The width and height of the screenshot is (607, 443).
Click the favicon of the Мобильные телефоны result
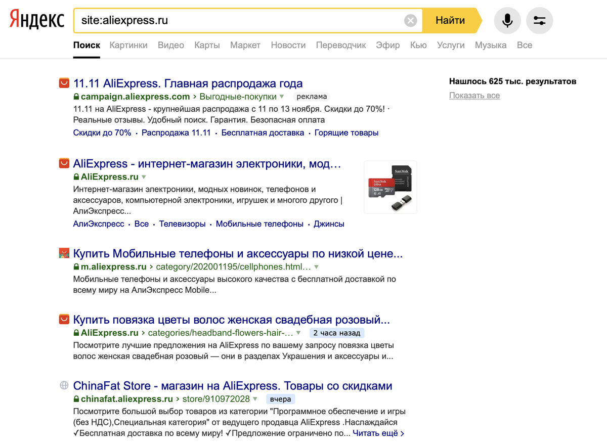point(64,253)
